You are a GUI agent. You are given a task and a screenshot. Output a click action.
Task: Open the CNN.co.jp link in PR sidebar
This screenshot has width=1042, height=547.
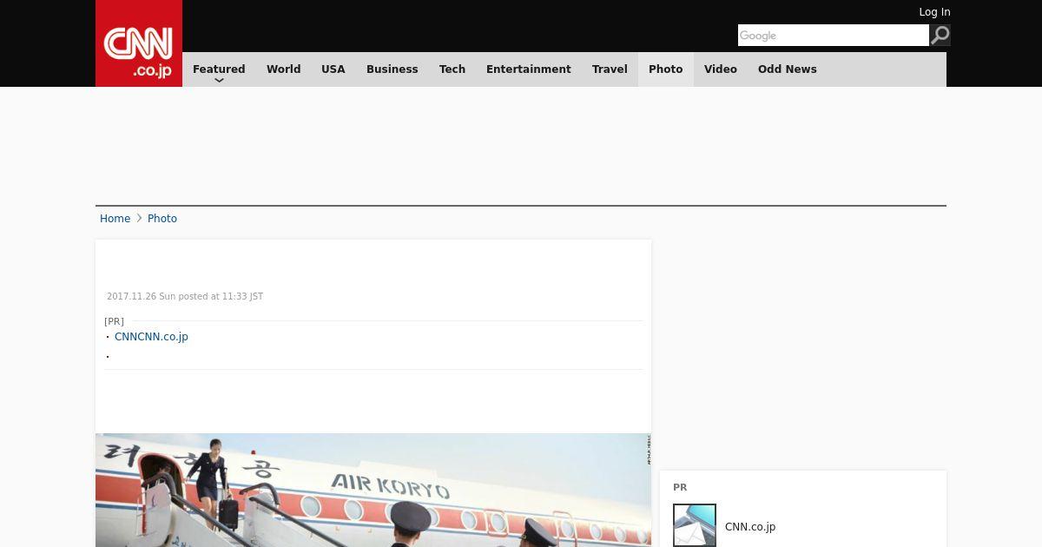click(x=750, y=527)
